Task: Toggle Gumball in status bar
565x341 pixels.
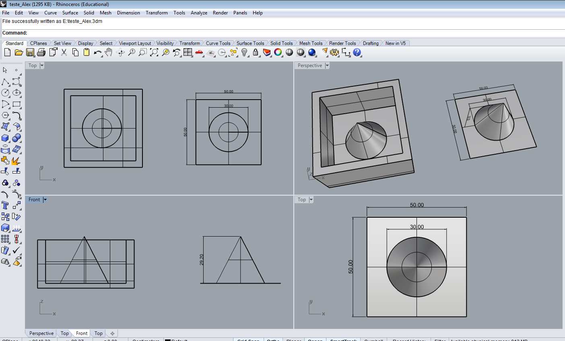Action: [x=373, y=340]
